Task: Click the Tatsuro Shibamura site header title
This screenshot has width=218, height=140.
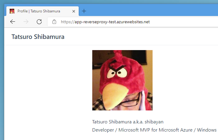Action: (38, 37)
